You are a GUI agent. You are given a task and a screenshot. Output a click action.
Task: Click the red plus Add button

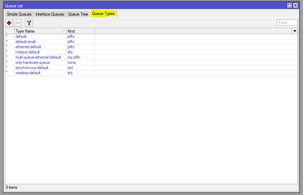(x=9, y=23)
